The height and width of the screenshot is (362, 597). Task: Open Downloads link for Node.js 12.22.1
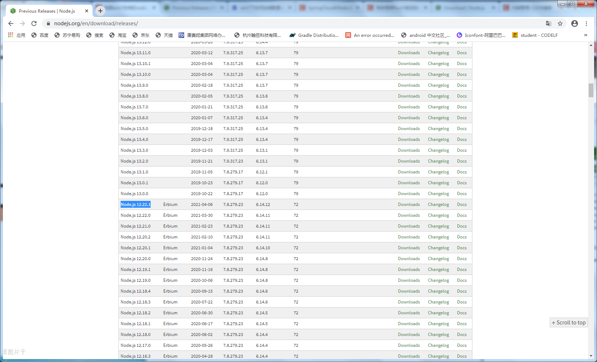tap(409, 204)
